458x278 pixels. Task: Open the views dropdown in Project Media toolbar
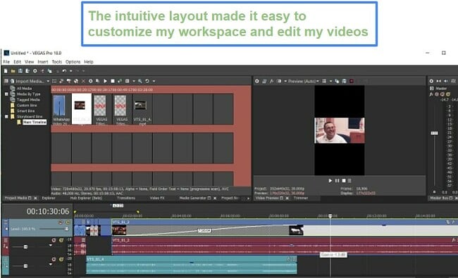[x=134, y=81]
